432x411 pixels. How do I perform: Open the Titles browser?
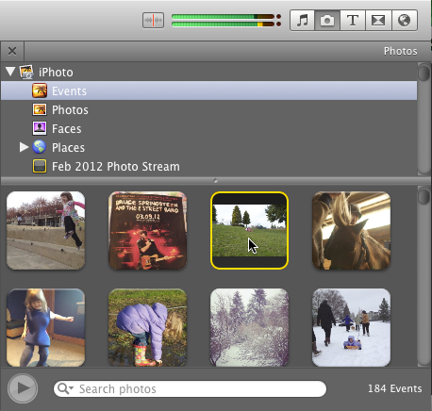point(353,21)
